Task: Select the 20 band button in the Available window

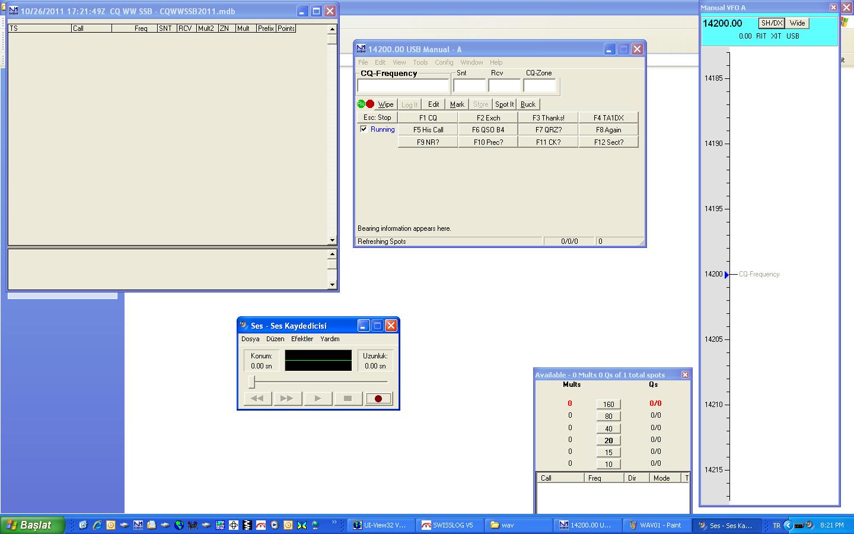Action: coord(608,440)
